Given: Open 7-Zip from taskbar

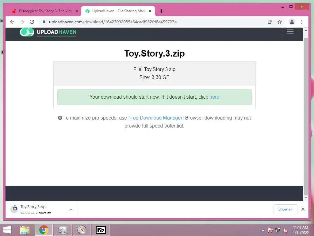Looking at the screenshot, I should pyautogui.click(x=101, y=230).
